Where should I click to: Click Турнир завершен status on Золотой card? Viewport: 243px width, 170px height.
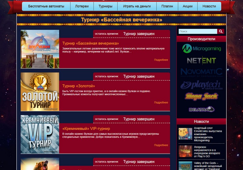point(139,76)
